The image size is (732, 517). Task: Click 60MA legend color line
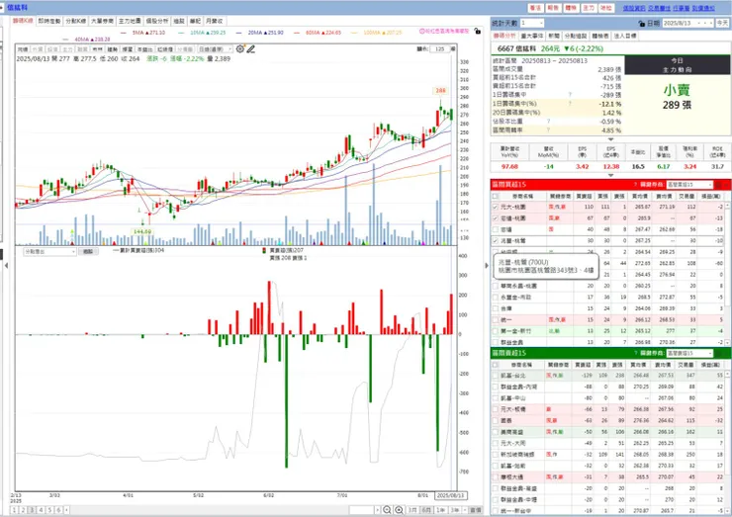tap(297, 33)
